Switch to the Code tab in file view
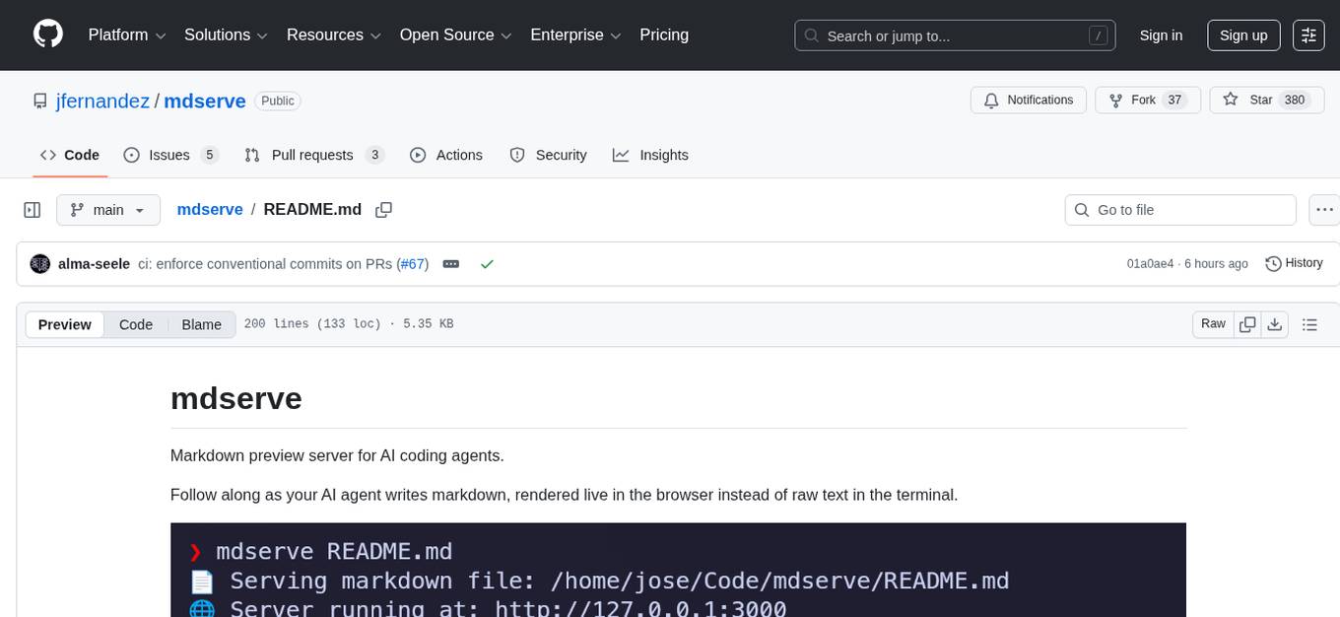Image resolution: width=1340 pixels, height=617 pixels. pyautogui.click(x=135, y=324)
